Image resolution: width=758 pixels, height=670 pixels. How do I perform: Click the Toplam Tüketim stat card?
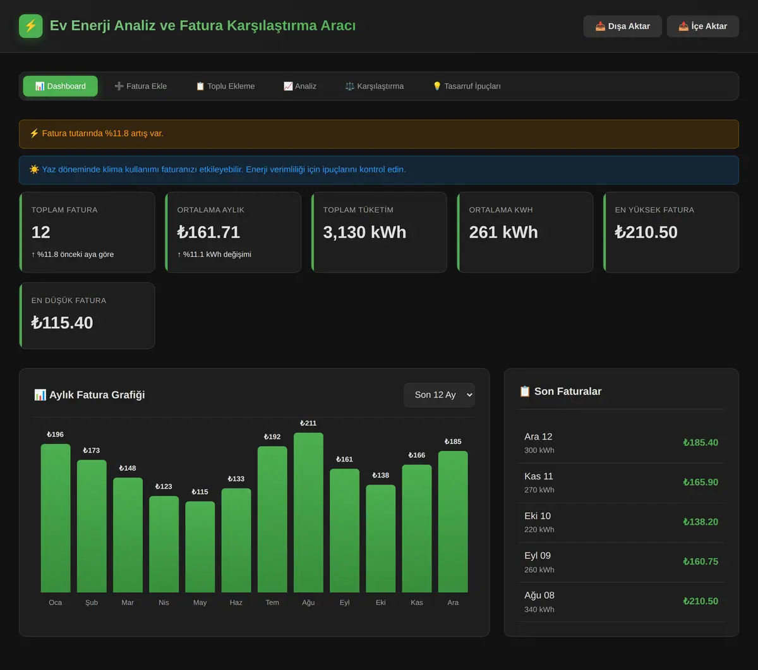[379, 232]
